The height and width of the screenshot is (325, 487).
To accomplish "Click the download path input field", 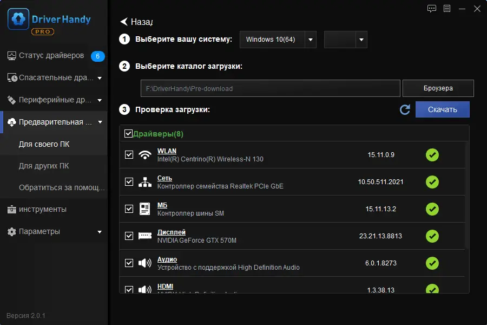I will [x=270, y=88].
